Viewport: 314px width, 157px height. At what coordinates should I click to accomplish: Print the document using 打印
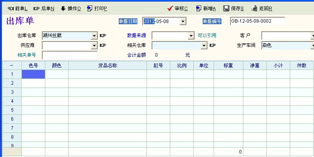click(90, 8)
